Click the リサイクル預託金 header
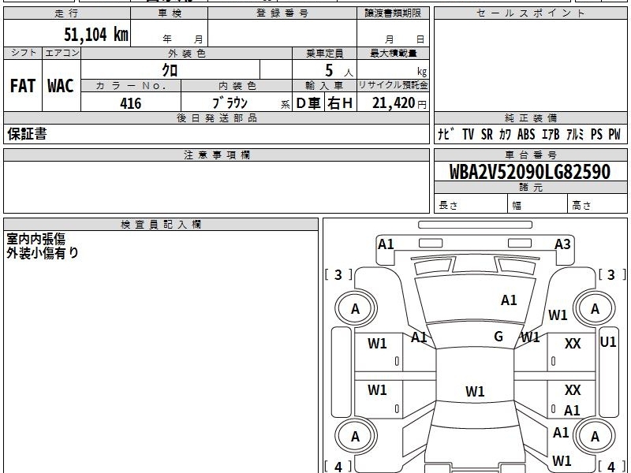631x473 pixels. click(x=393, y=86)
